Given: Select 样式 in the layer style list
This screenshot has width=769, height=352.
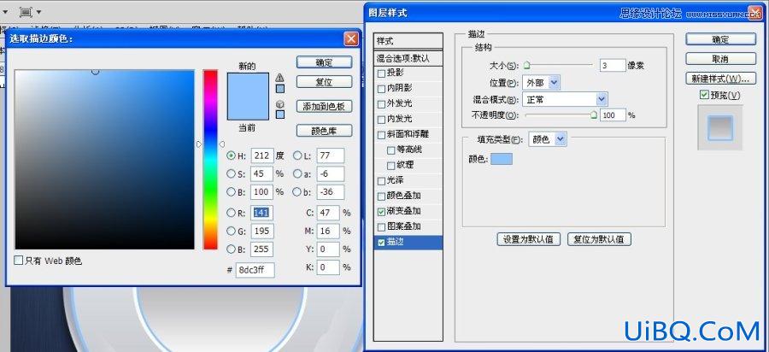Looking at the screenshot, I should click(x=408, y=41).
